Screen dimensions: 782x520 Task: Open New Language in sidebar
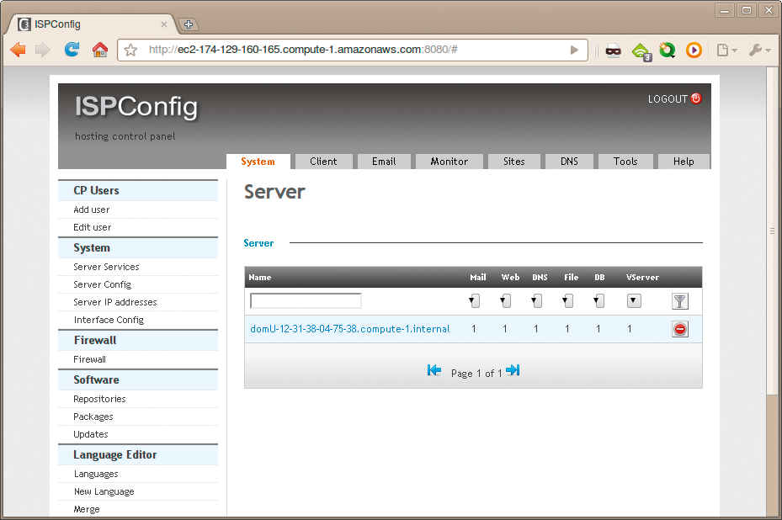104,491
